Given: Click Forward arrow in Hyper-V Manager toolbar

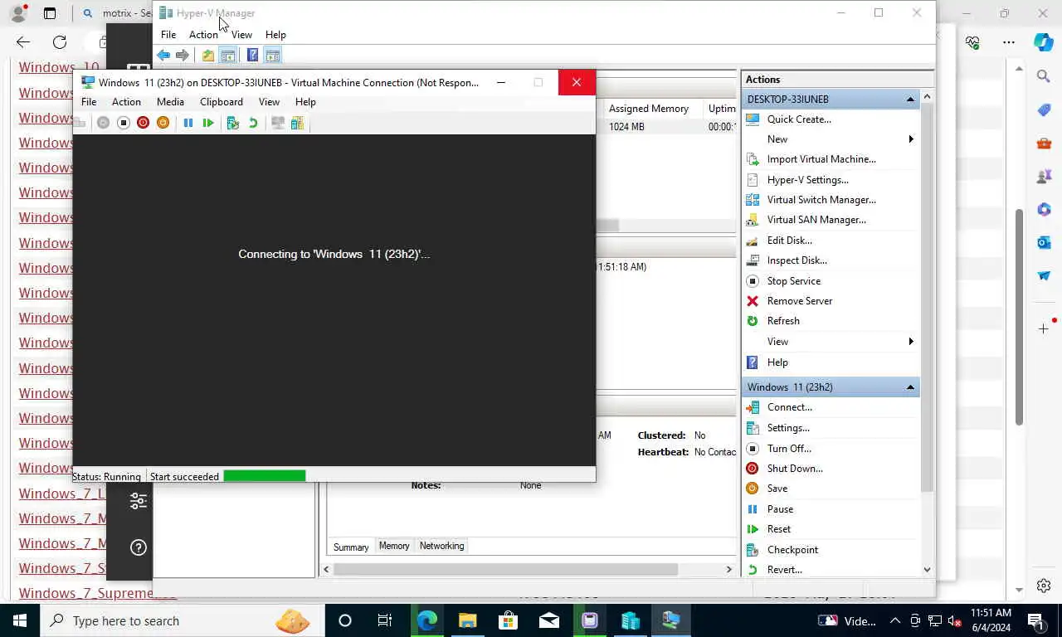Looking at the screenshot, I should (x=183, y=56).
